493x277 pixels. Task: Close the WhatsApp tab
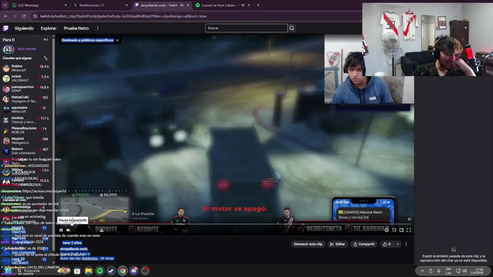(65, 5)
